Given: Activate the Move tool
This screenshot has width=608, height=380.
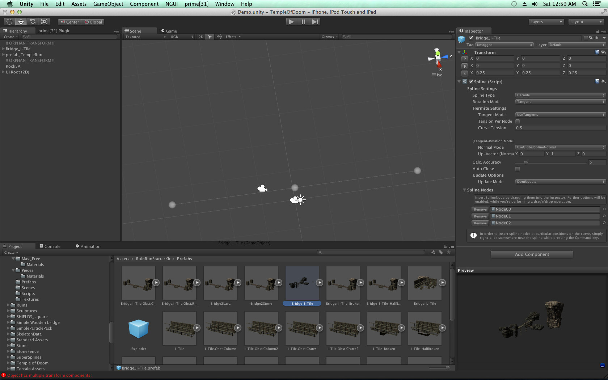Looking at the screenshot, I should click(x=21, y=22).
